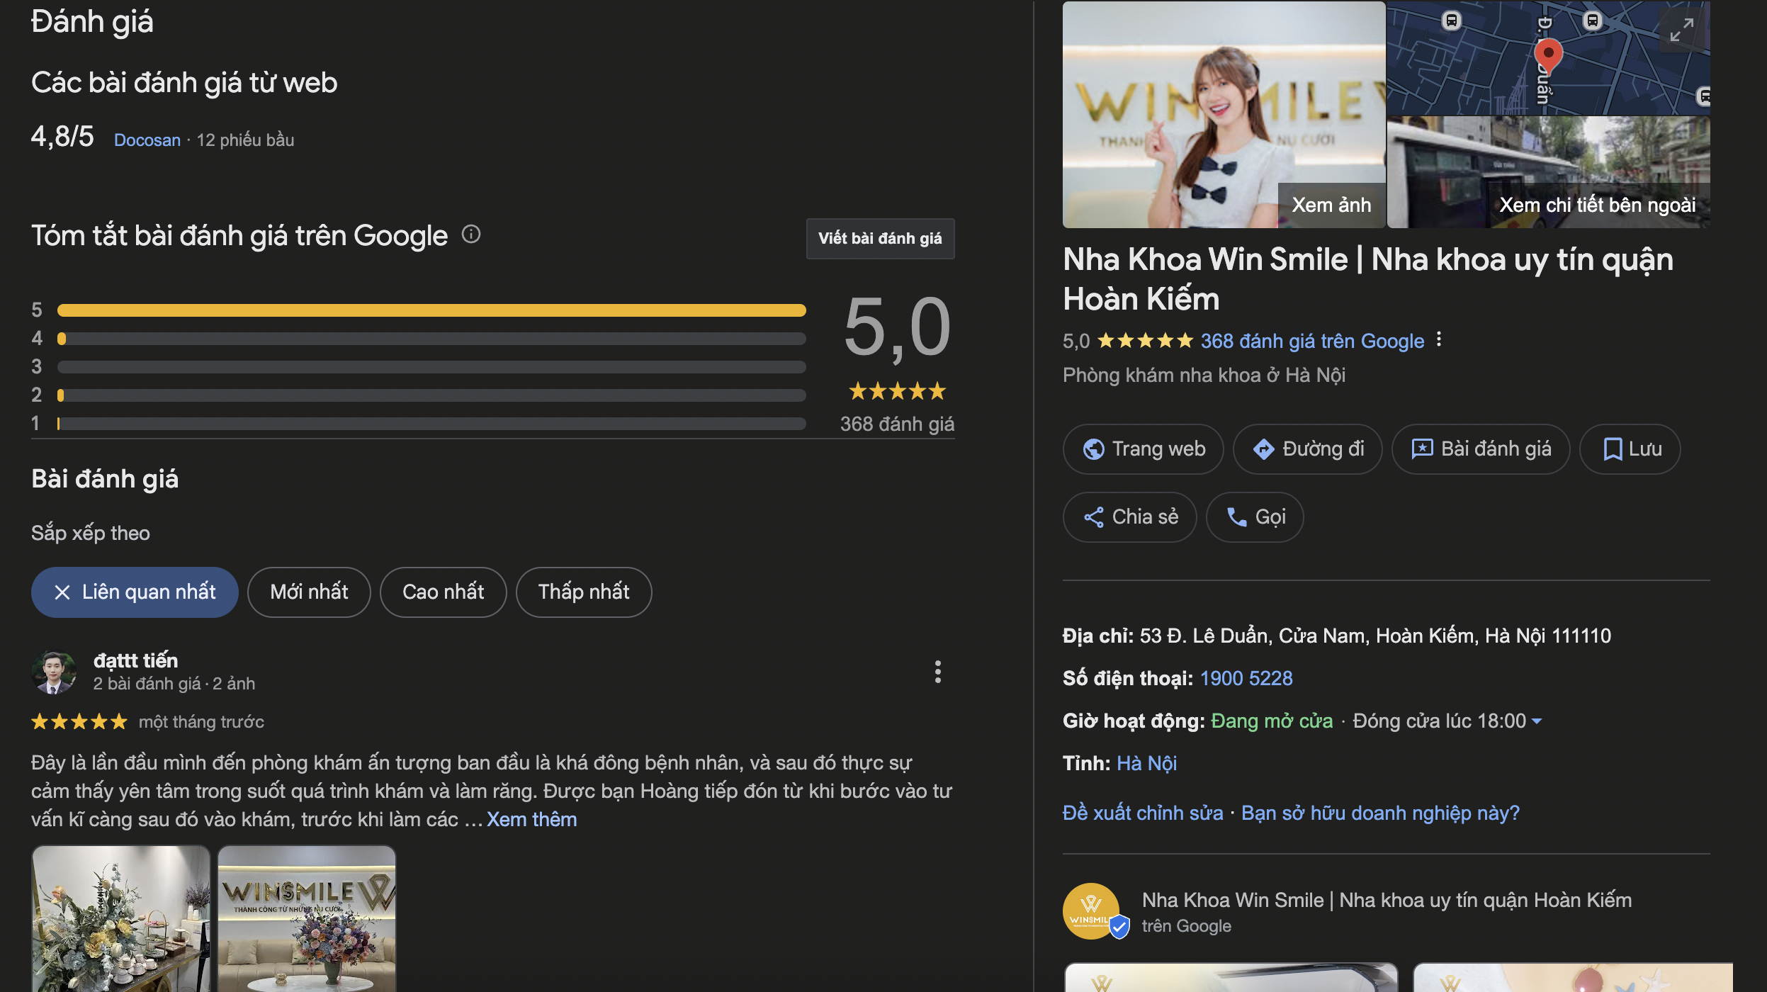Expand review text with Xem thêm
Image resolution: width=1767 pixels, height=992 pixels.
(x=531, y=820)
